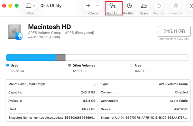Click the white Free legend swatch

[132, 65]
